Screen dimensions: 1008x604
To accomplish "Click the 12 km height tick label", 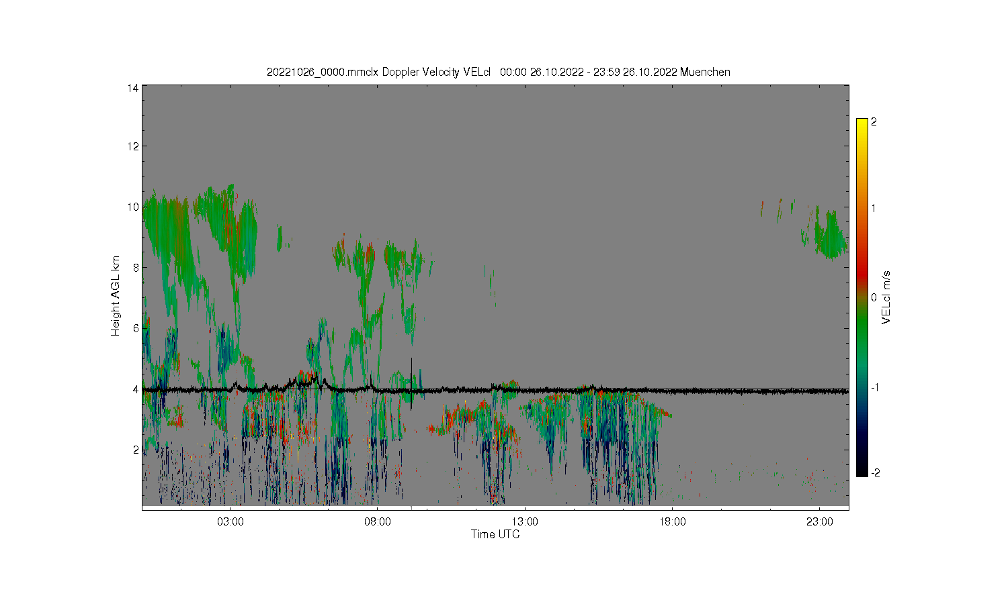I will tap(134, 146).
